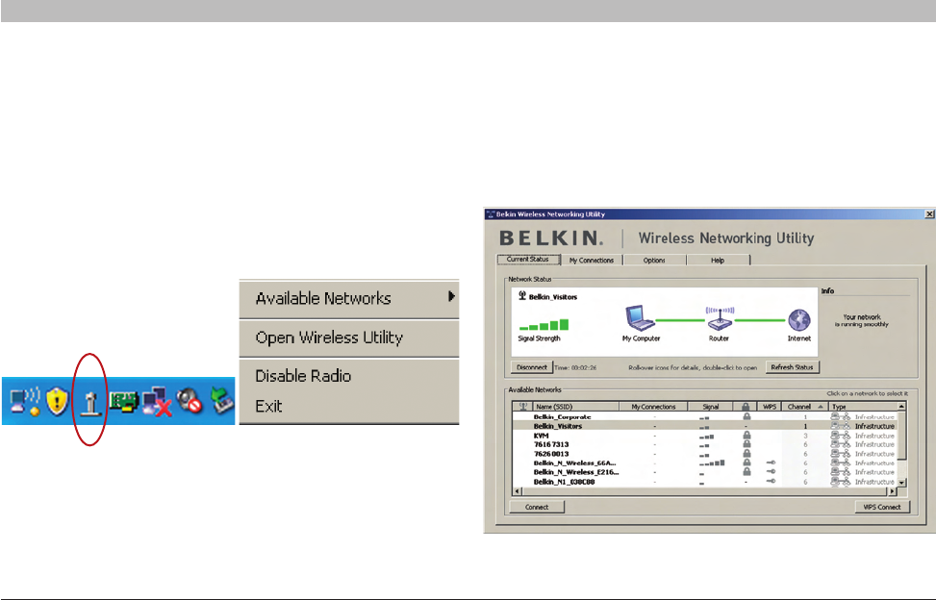Click the WPS Connect button

click(882, 507)
